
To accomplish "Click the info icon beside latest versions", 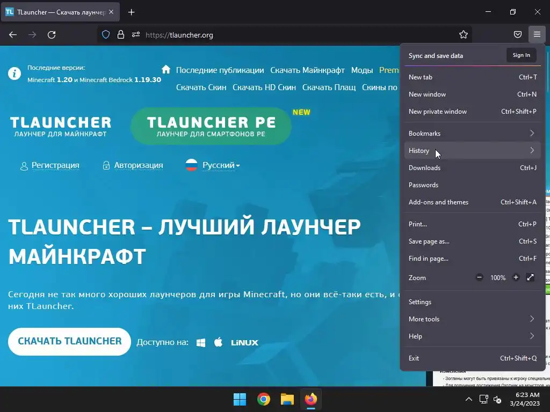I will (x=15, y=73).
